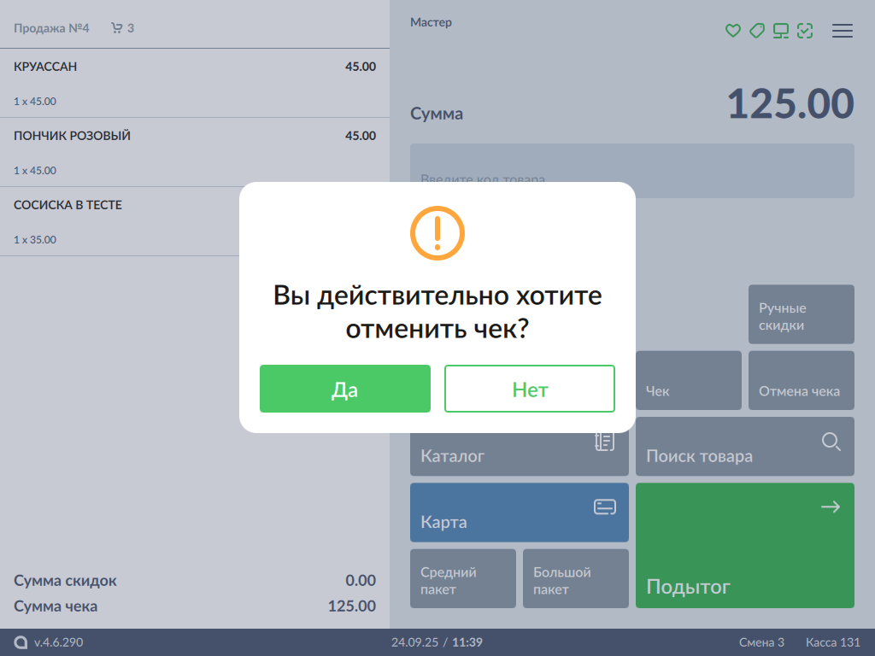Choose Карта payment tile
The width and height of the screenshot is (875, 656).
pyautogui.click(x=519, y=512)
